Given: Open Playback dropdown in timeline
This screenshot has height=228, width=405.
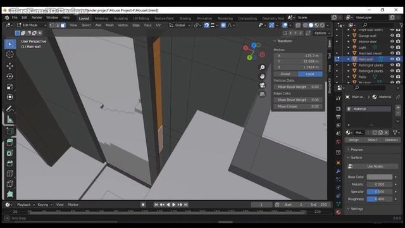Looking at the screenshot, I should [25, 205].
